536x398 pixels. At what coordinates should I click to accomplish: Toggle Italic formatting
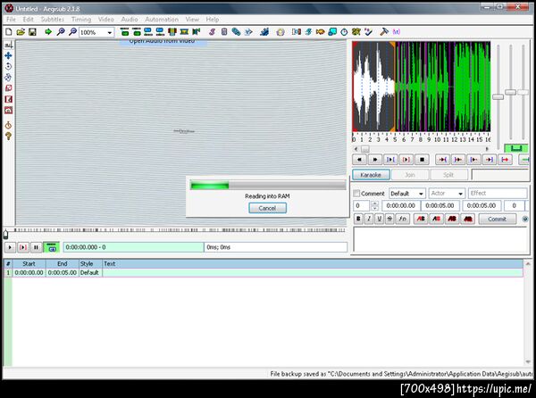pos(368,219)
